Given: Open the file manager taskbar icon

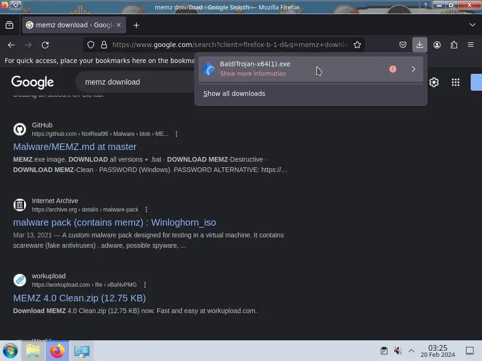Looking at the screenshot, I should tap(33, 351).
